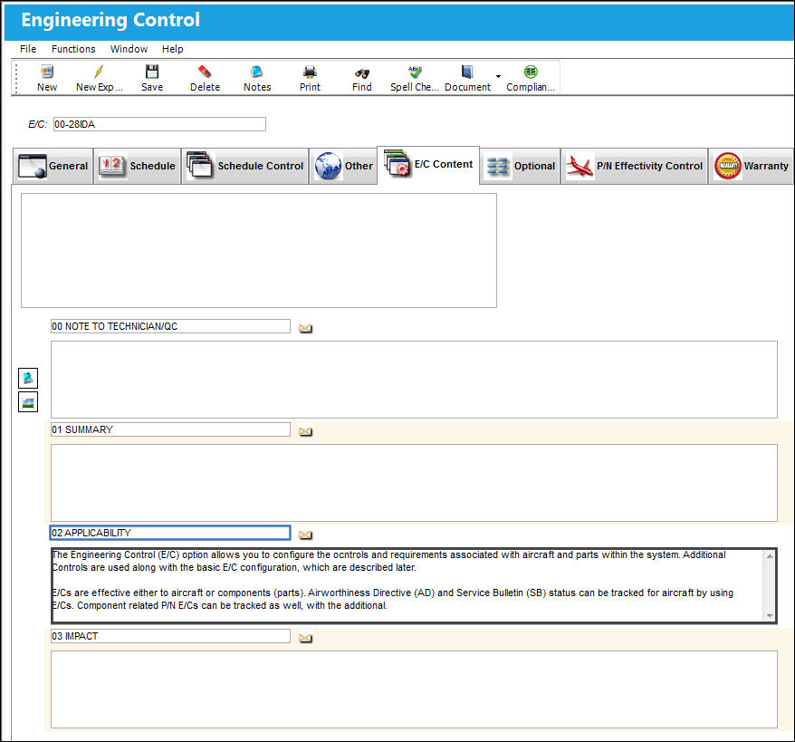The image size is (795, 742).
Task: Click the 03 IMPACT title field
Action: click(x=170, y=636)
